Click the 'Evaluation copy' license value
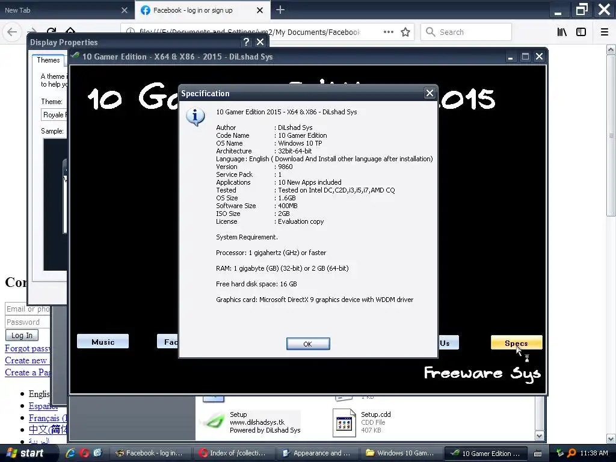Screen dimensions: 616x462 (301, 221)
